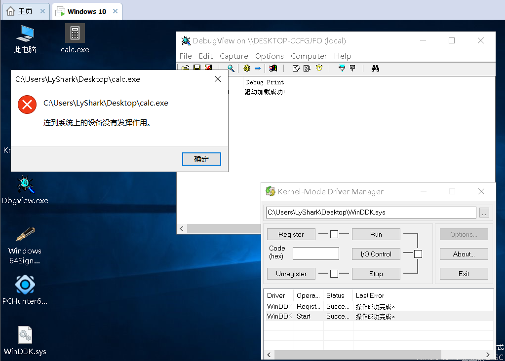
Task: Click the WinDDK.sys driver path field
Action: pyautogui.click(x=371, y=213)
